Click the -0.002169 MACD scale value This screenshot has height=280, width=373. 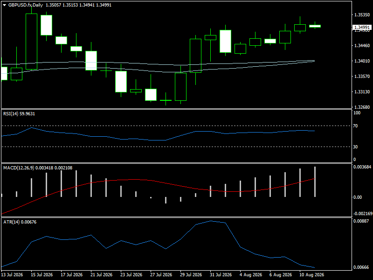point(363,214)
